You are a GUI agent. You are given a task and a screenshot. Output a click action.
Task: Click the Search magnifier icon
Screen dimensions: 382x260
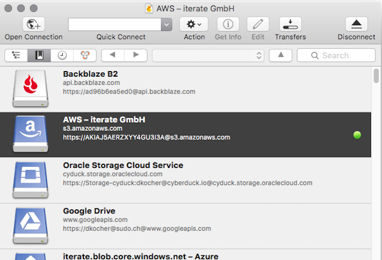(315, 56)
